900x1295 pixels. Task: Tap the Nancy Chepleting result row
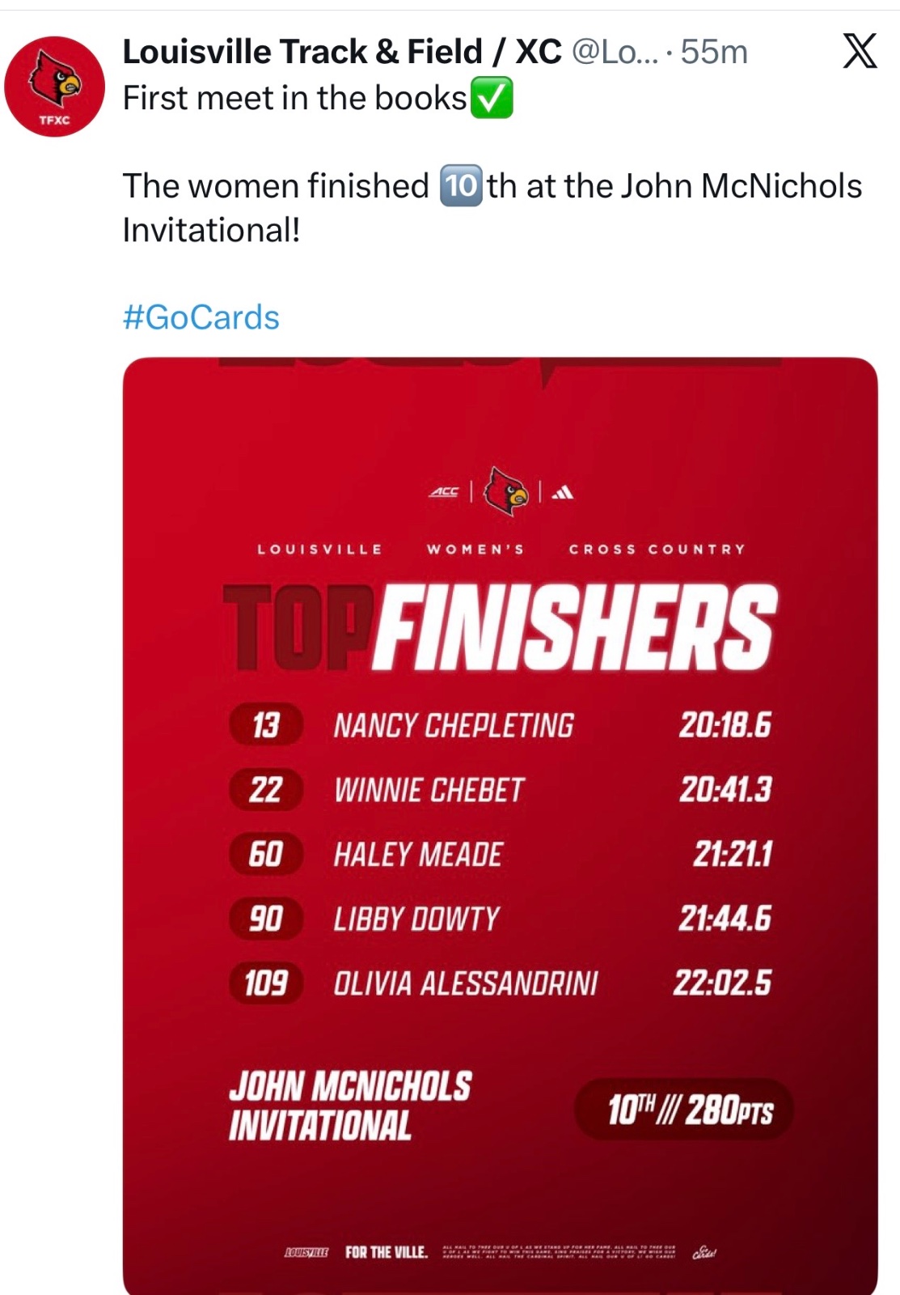pyautogui.click(x=501, y=724)
